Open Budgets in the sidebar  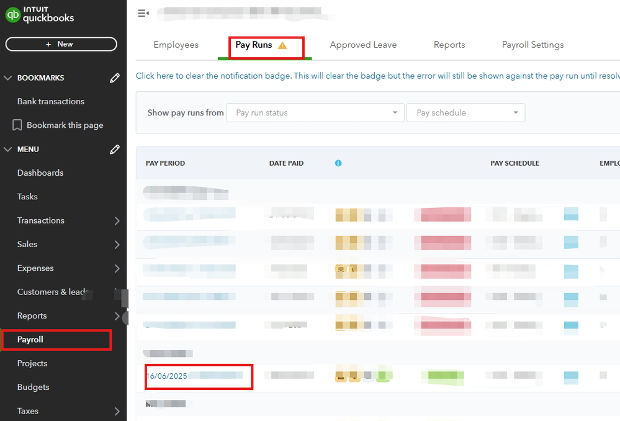34,387
